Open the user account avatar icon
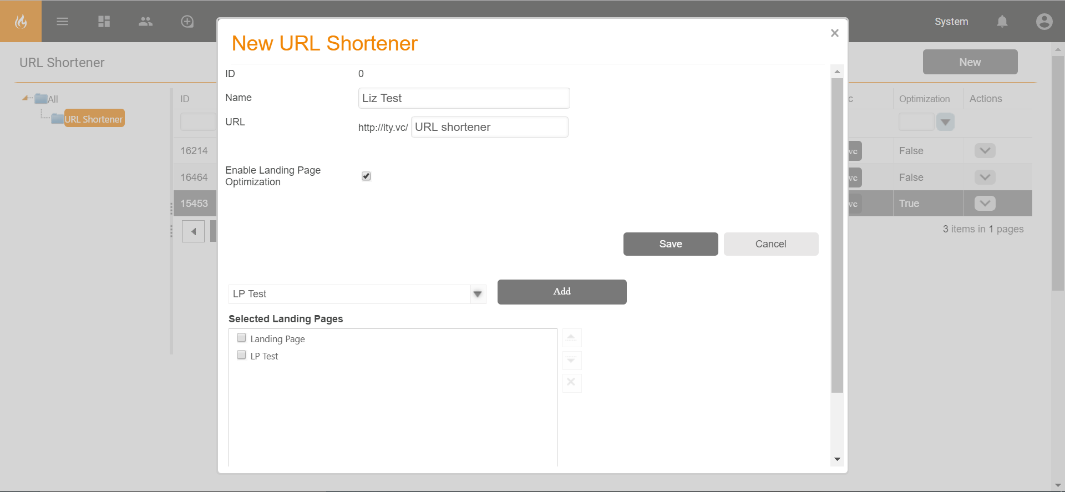 [x=1044, y=21]
